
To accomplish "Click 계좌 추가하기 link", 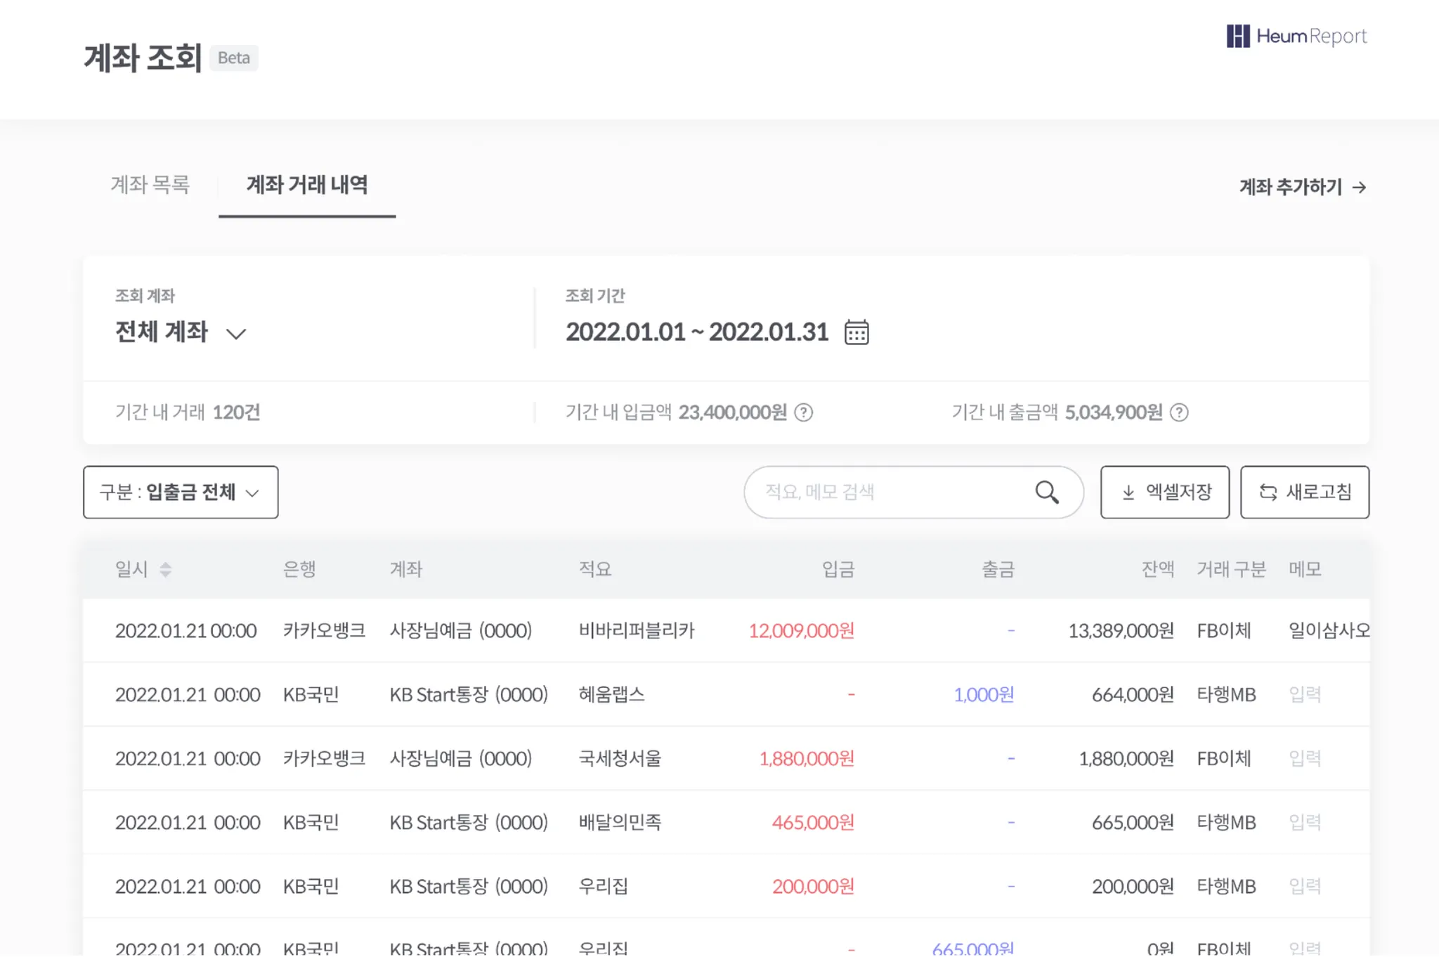I will coord(1290,188).
